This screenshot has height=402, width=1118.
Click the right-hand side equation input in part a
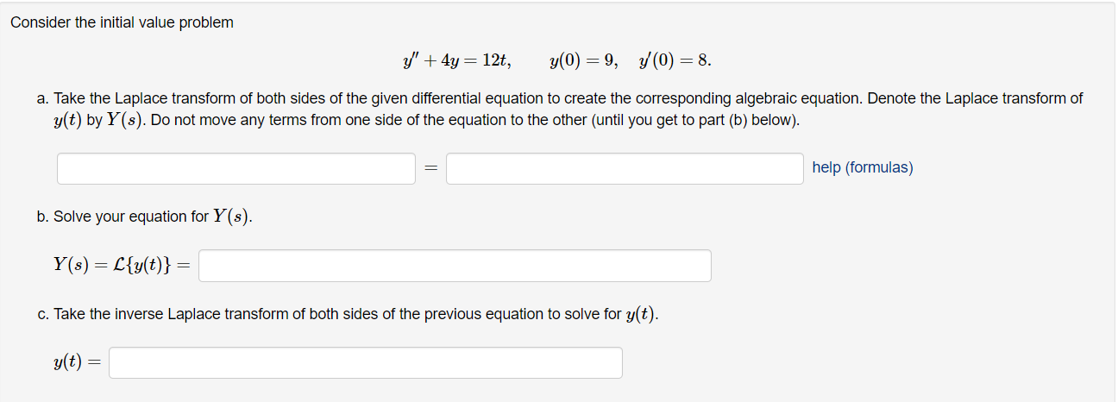point(625,168)
